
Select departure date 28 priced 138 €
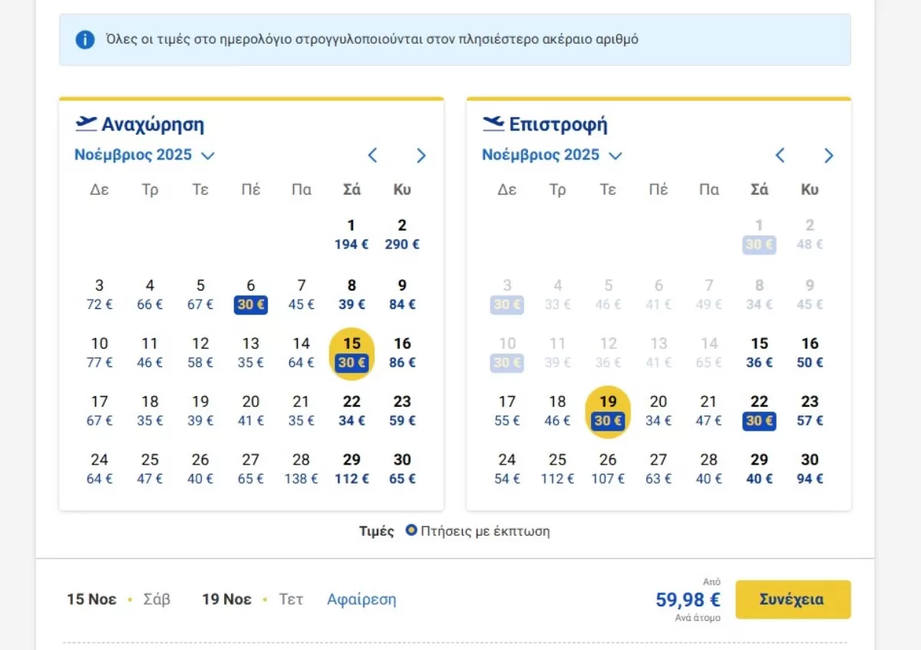coord(302,469)
